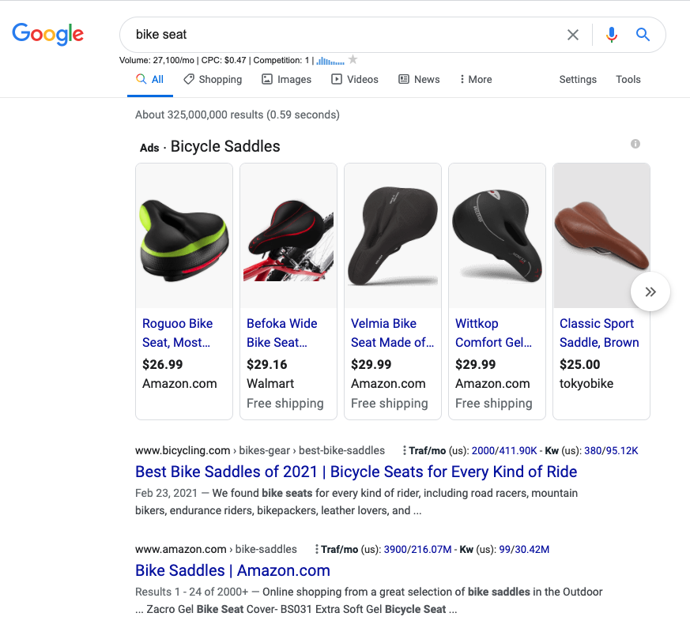Click the www.bicycling.com breadcrumb URL
The height and width of the screenshot is (643, 690).
click(259, 450)
